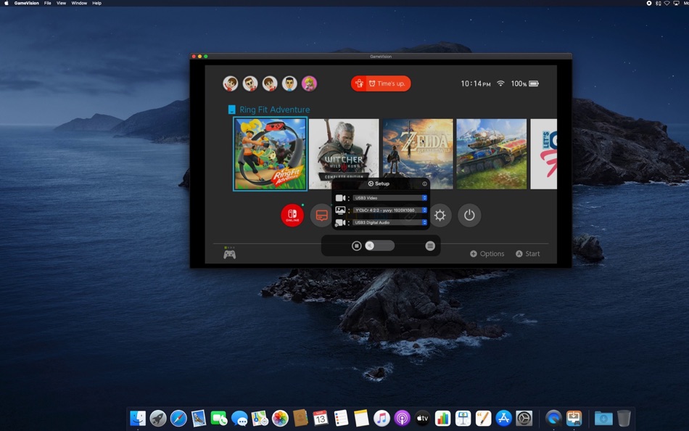The height and width of the screenshot is (431, 689).
Task: Open Safari from the Dock
Action: pyautogui.click(x=178, y=418)
